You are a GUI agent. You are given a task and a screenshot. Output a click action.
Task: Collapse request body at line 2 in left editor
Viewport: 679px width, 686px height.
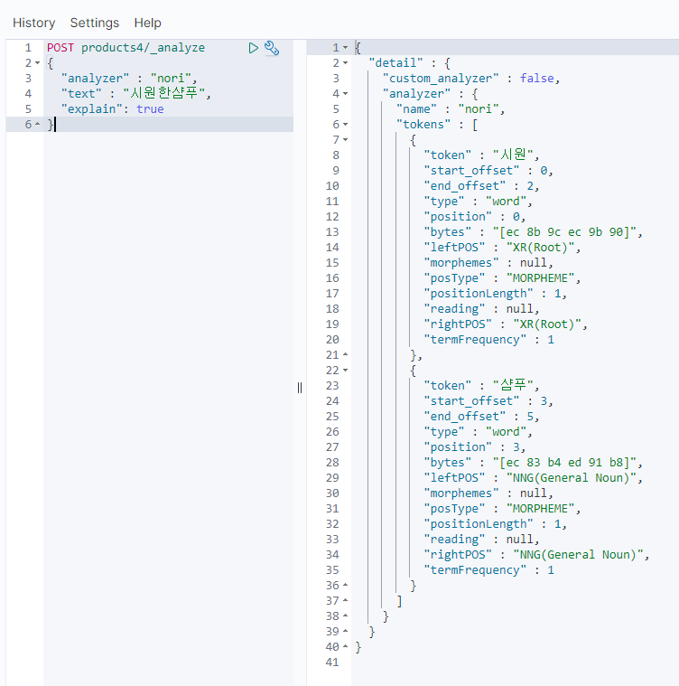tap(37, 63)
